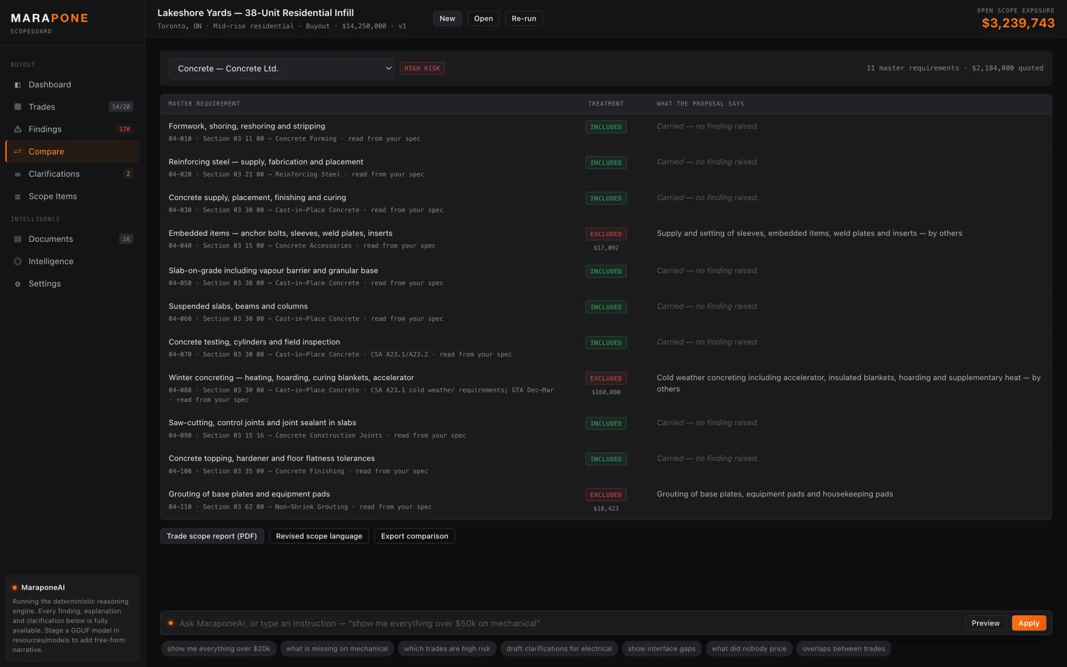
Task: Click the Export comparison button
Action: click(x=415, y=536)
